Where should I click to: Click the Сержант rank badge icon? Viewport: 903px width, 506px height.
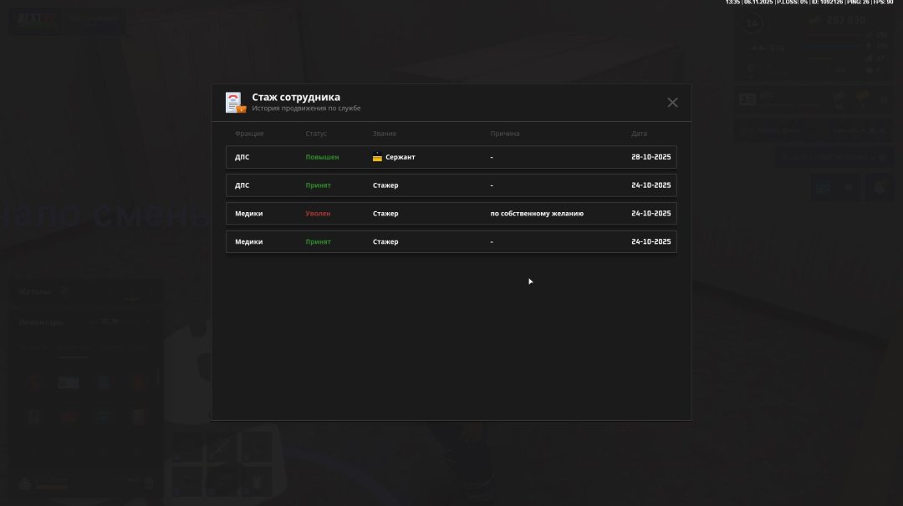click(377, 157)
